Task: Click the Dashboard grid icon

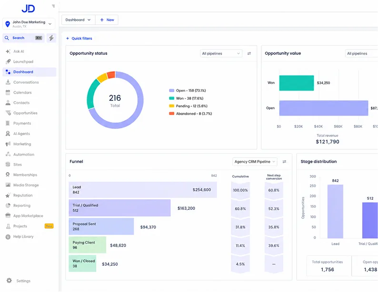Action: click(x=8, y=72)
